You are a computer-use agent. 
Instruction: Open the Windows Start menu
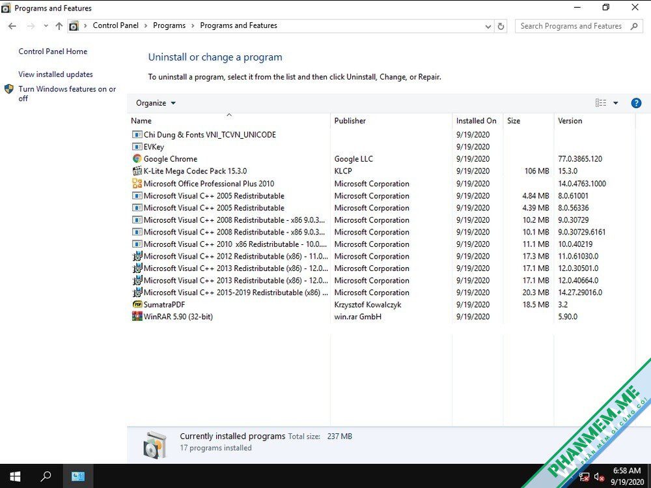pyautogui.click(x=16, y=476)
